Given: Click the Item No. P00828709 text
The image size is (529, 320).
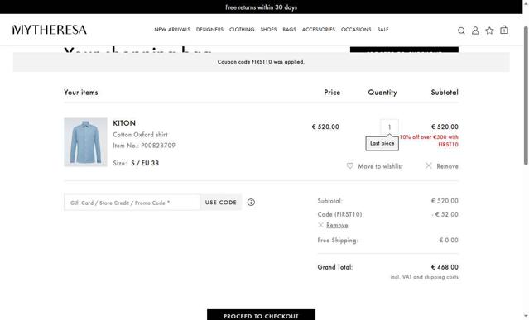Looking at the screenshot, I should [x=144, y=146].
